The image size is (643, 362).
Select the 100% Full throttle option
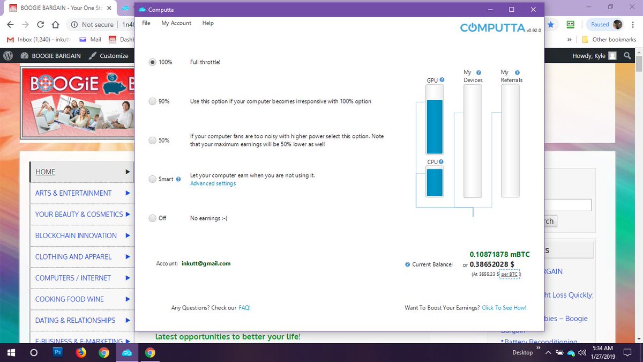153,62
